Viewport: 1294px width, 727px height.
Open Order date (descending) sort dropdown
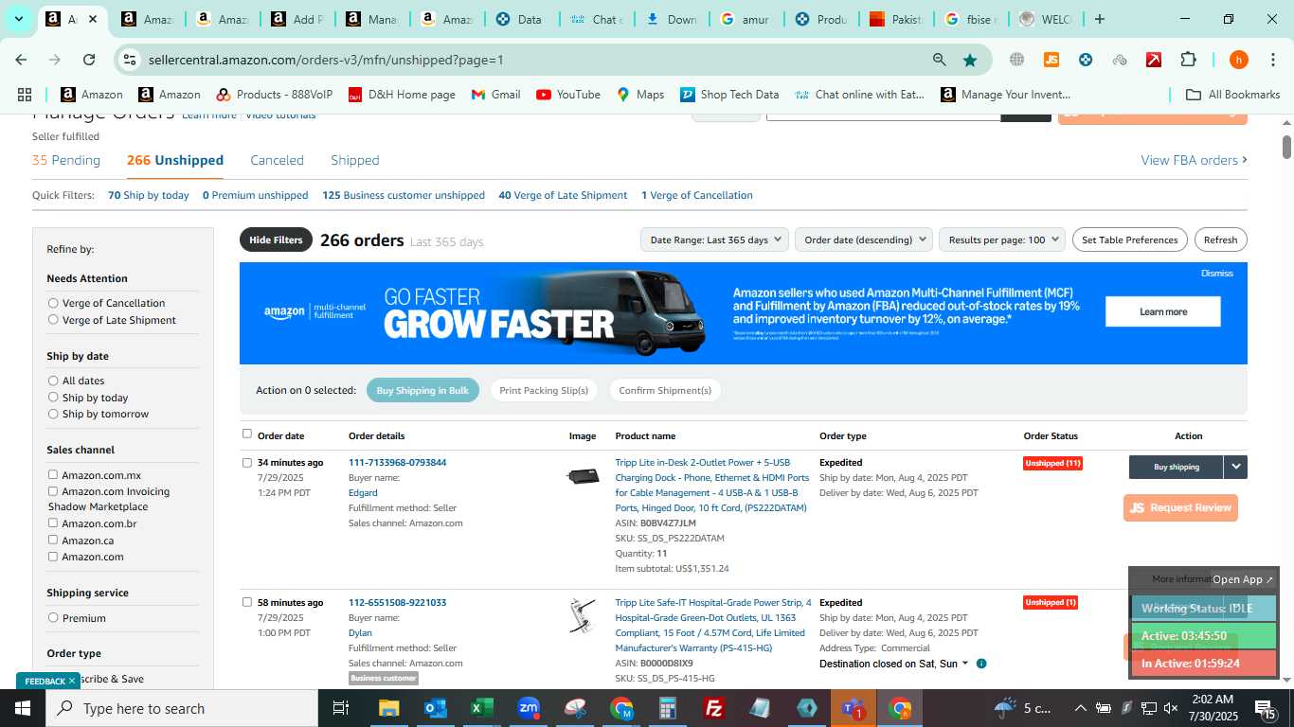point(864,239)
